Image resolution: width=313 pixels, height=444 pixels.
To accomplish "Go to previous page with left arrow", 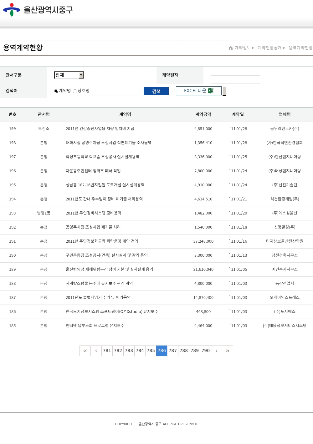I will point(96,351).
